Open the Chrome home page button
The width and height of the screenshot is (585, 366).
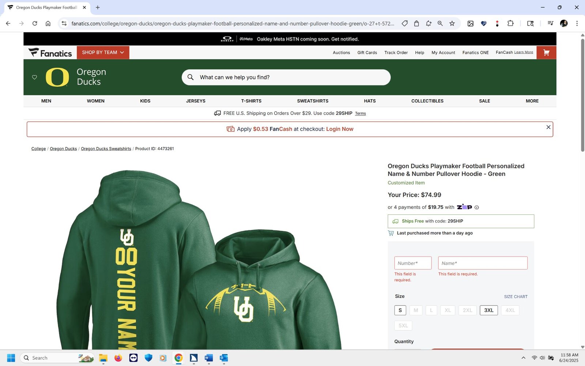pos(48,23)
